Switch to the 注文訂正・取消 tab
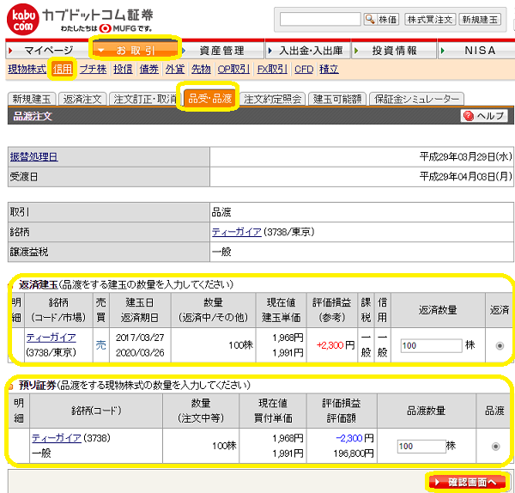 [x=145, y=99]
